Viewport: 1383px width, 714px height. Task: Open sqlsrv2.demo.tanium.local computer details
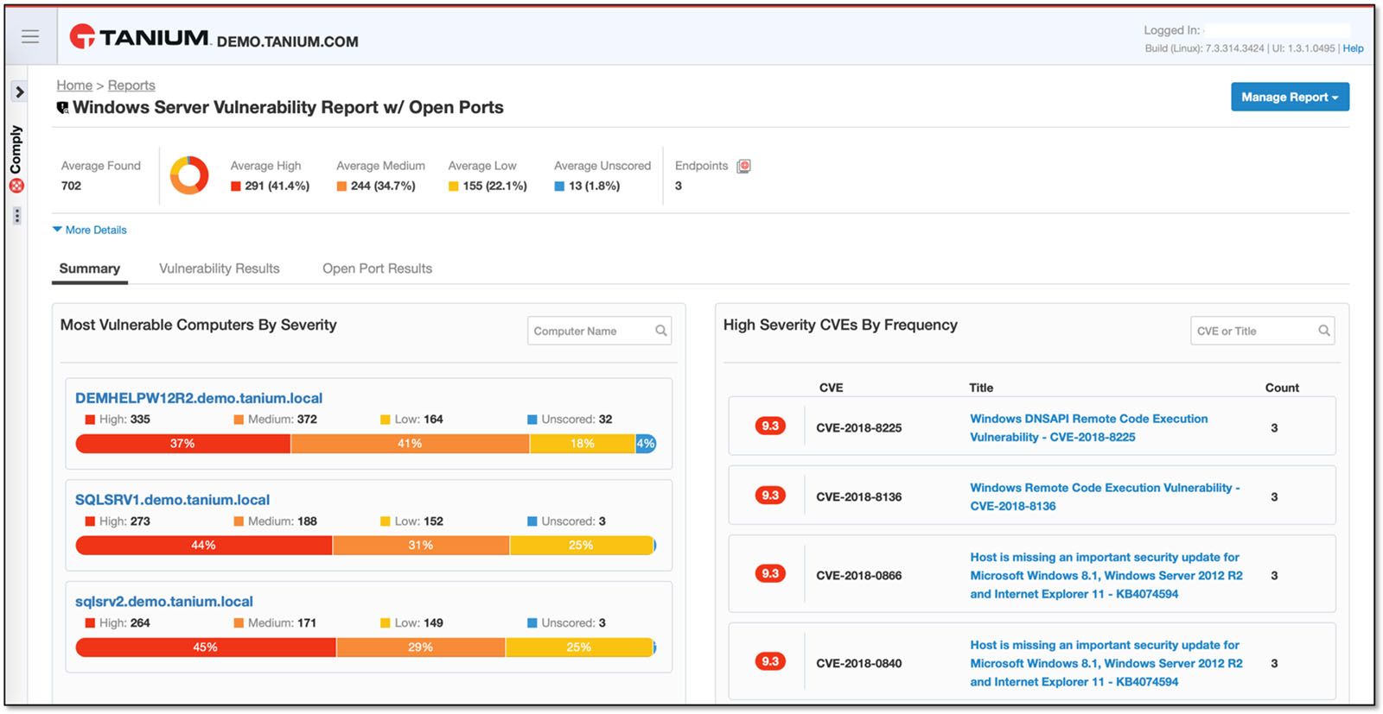coord(164,602)
